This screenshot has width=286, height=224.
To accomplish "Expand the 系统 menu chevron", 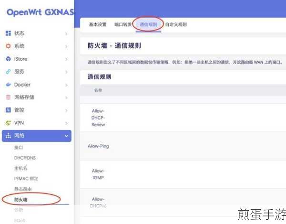I will pos(66,47).
